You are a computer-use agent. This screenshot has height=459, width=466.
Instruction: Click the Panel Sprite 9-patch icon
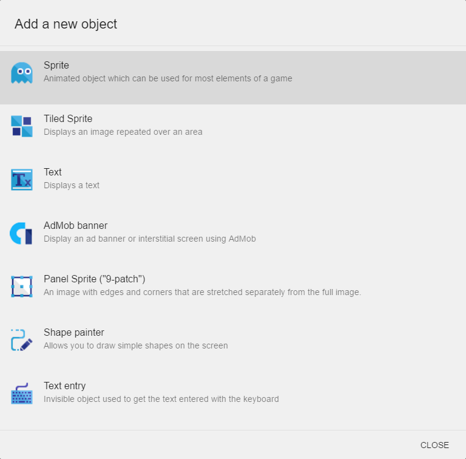click(22, 287)
